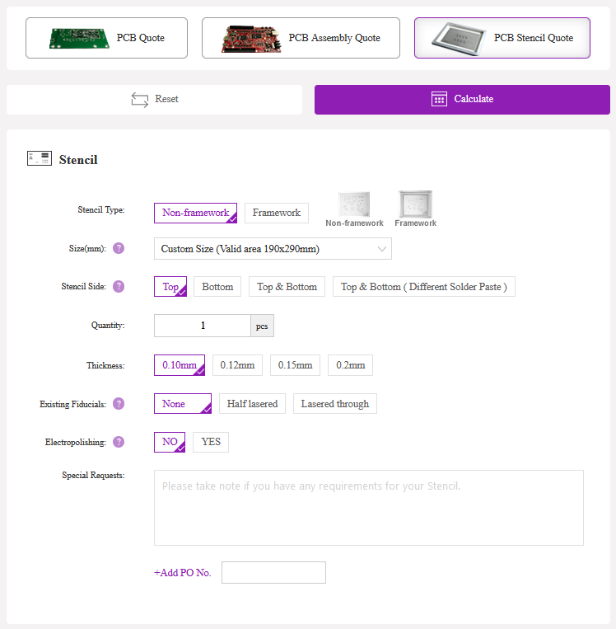616x629 pixels.
Task: Select the Framework stencil type
Action: pyautogui.click(x=276, y=213)
